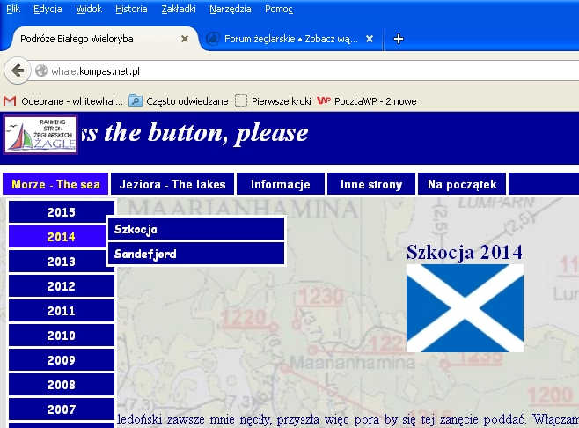The height and width of the screenshot is (428, 579).
Task: Open the Informacje navigation item
Action: (x=281, y=184)
